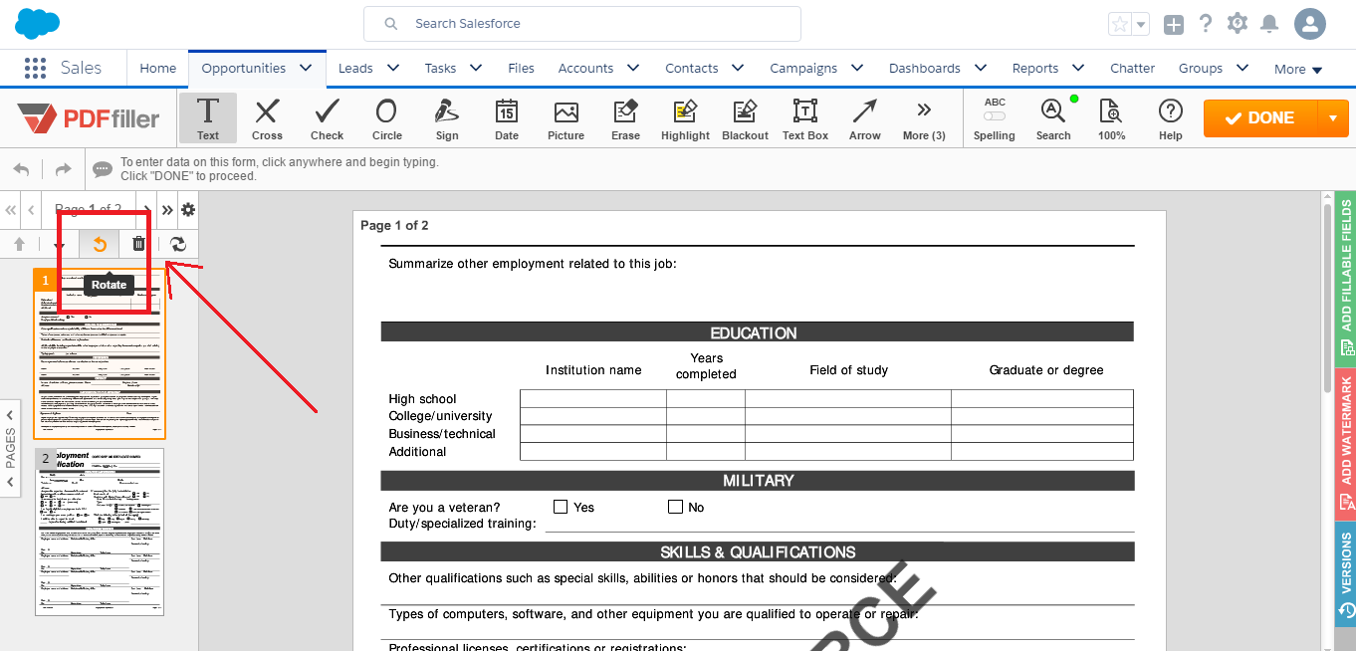Go to last page with double right arrows
Viewport: 1356px width, 651px height.
pyautogui.click(x=167, y=210)
